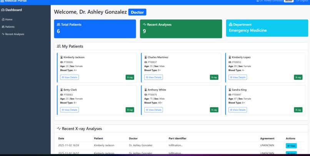View details for Anthony White
310x156 pixels.
click(153, 110)
